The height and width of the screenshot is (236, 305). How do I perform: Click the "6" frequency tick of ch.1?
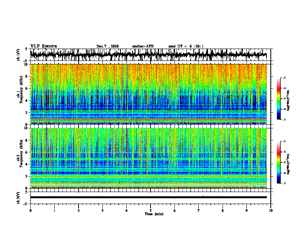coord(27,88)
